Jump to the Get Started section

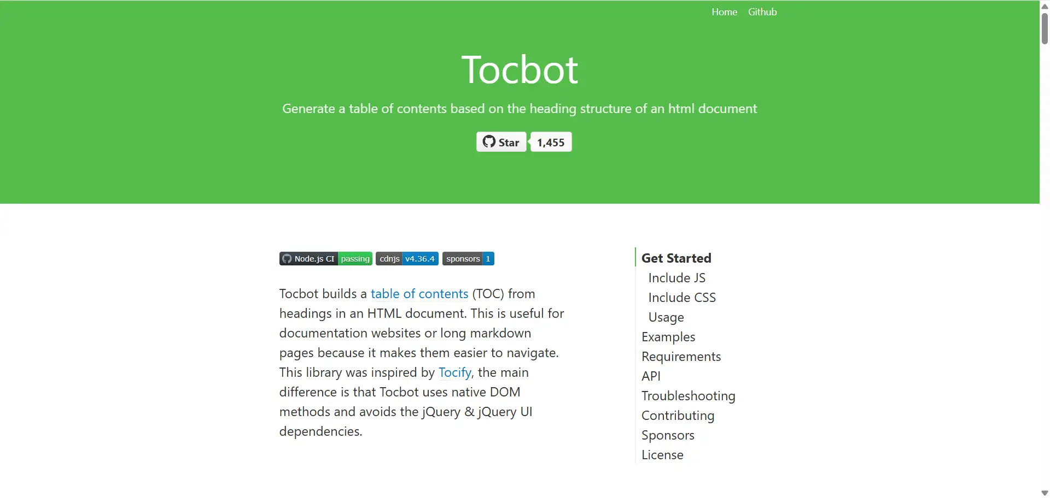676,258
